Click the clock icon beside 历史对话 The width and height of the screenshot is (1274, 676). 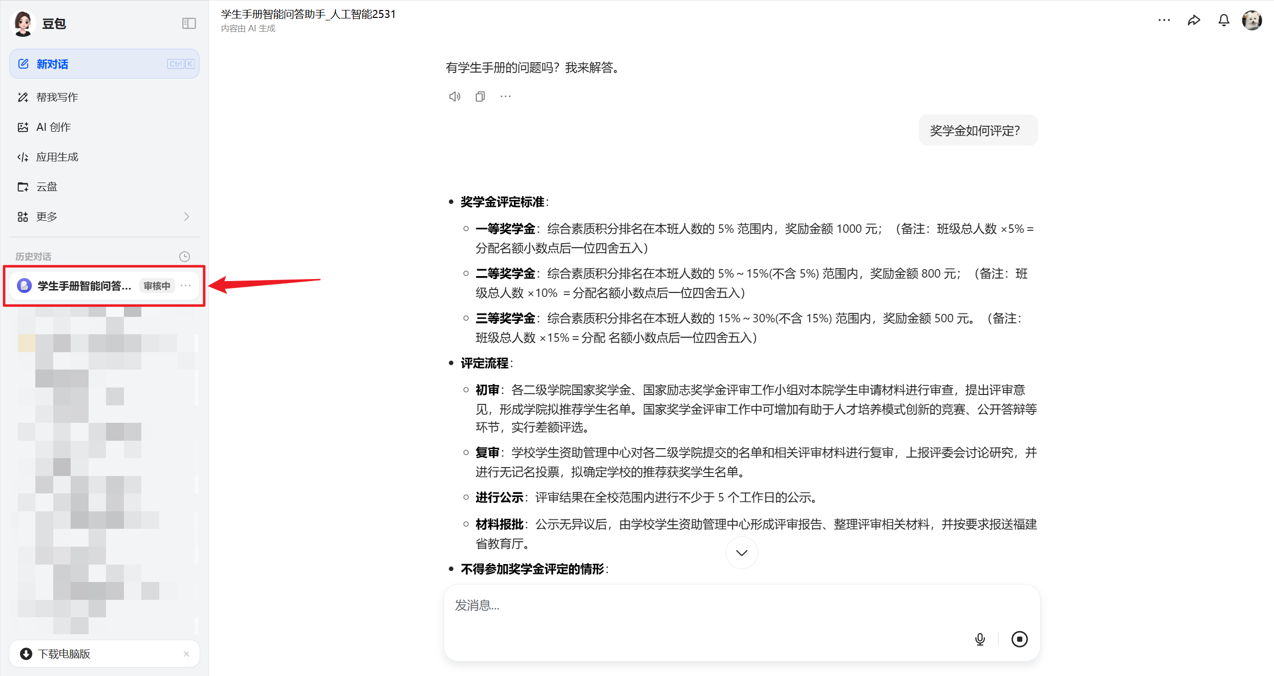point(184,256)
